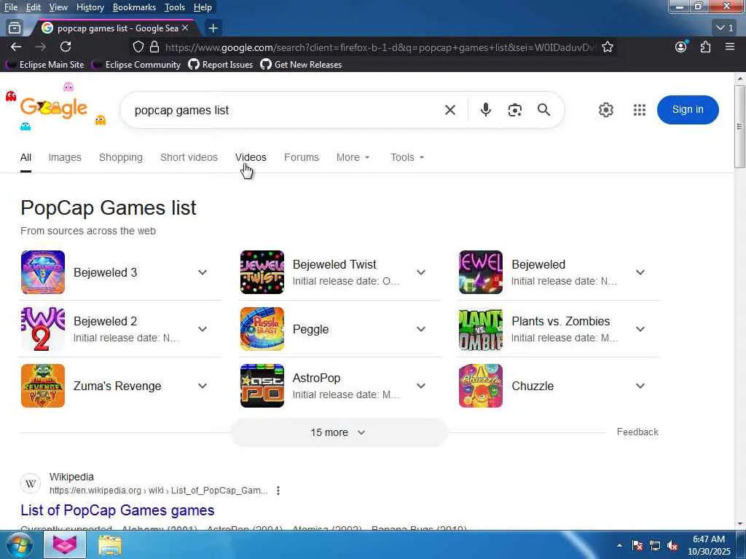Open List of PopCap Games games link
746x559 pixels.
[x=117, y=510]
